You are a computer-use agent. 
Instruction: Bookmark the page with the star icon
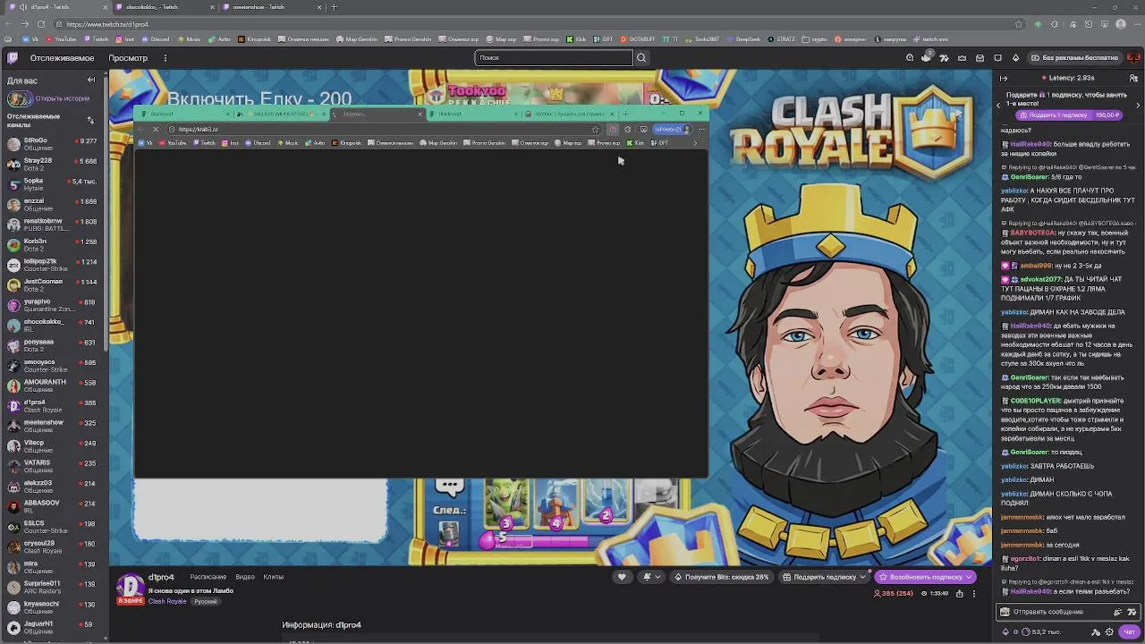pyautogui.click(x=1018, y=24)
